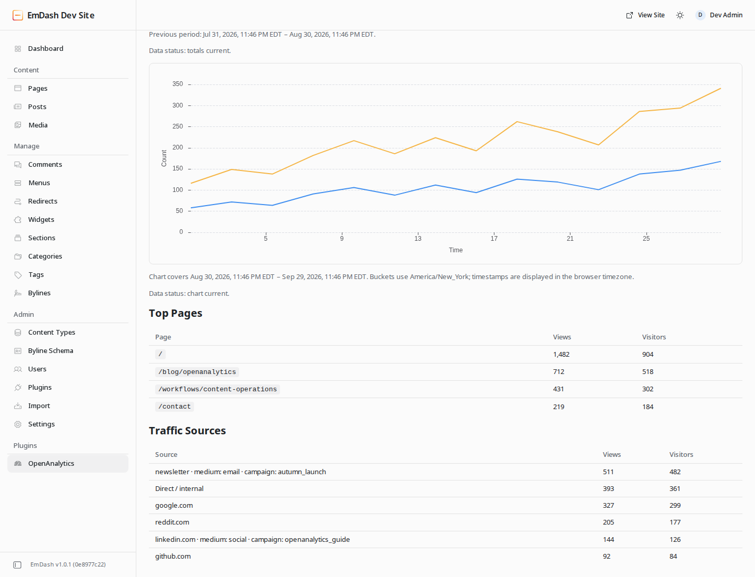Open the Byline Schema menu item
Screen dimensions: 755x577
click(x=68, y=351)
